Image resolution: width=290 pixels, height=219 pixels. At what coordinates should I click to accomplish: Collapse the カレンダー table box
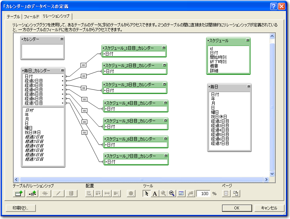(x=62, y=39)
